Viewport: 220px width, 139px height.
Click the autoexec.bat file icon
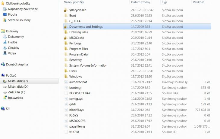[x=66, y=82]
